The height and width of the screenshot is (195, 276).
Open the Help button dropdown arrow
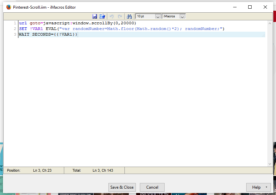[266, 187]
